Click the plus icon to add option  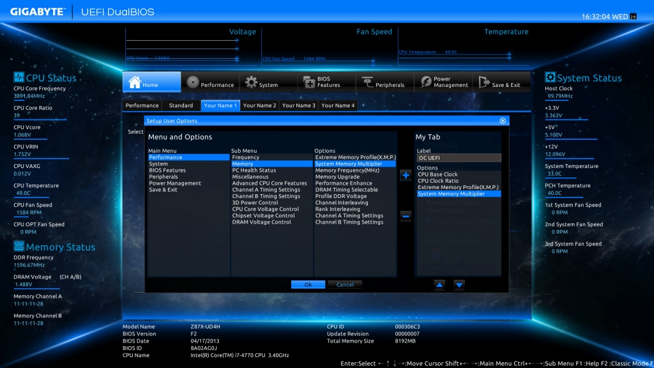tap(406, 175)
